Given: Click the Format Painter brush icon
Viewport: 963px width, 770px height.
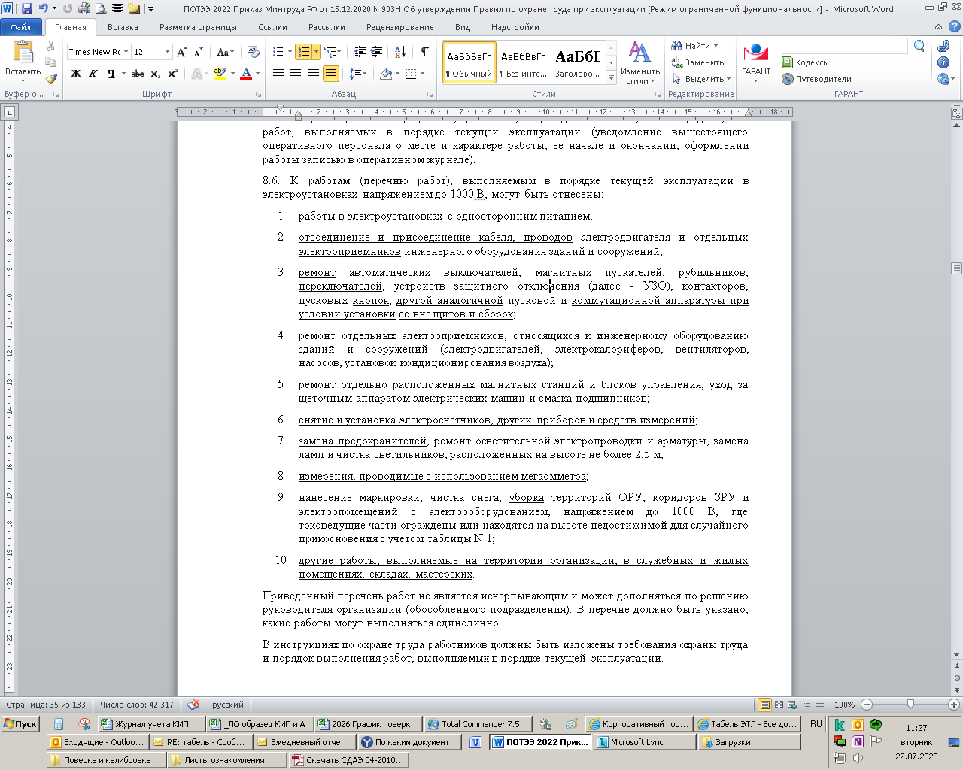Looking at the screenshot, I should pos(50,79).
